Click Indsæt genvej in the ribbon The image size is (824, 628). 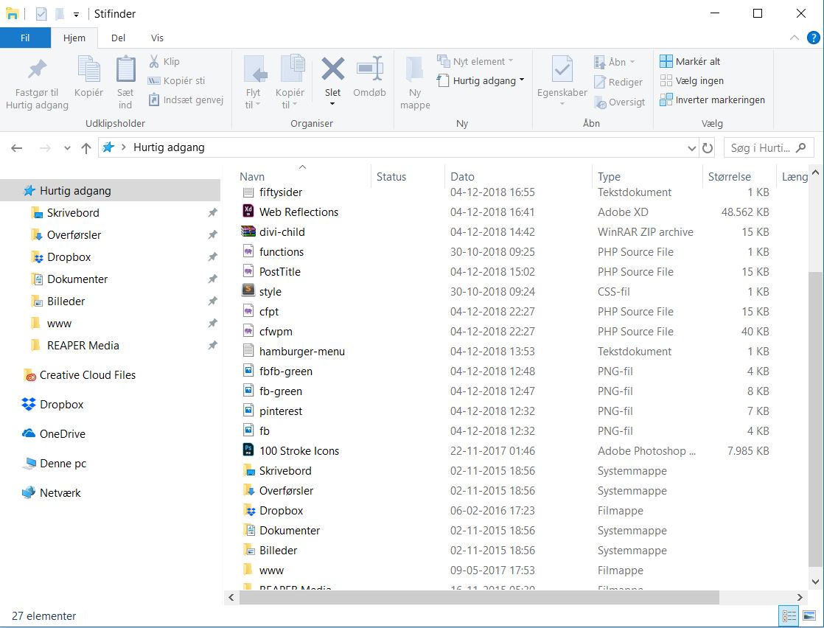click(x=186, y=100)
